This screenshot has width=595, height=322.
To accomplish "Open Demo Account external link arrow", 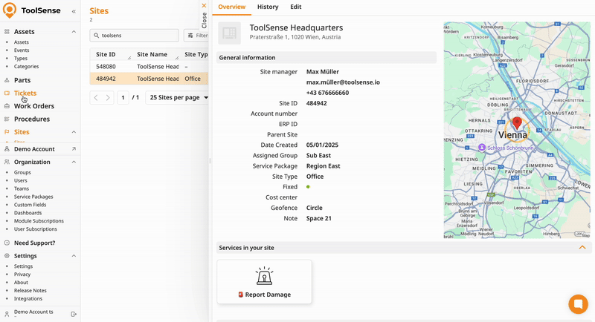I will coord(74,149).
